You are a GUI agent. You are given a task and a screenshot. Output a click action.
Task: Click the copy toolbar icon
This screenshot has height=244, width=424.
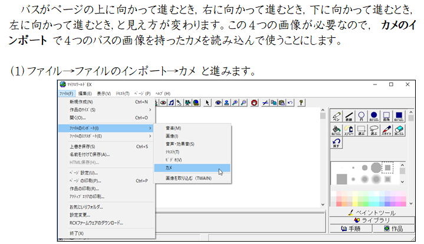[x=274, y=103]
